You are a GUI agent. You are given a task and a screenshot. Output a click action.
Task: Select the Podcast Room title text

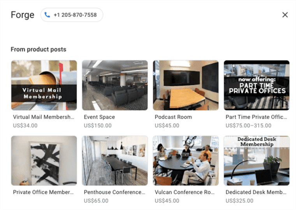pyautogui.click(x=173, y=117)
